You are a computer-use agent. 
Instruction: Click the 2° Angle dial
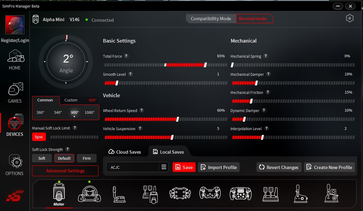click(66, 61)
